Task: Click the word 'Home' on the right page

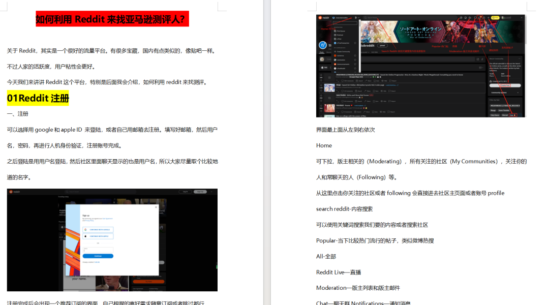Action: 324,146
